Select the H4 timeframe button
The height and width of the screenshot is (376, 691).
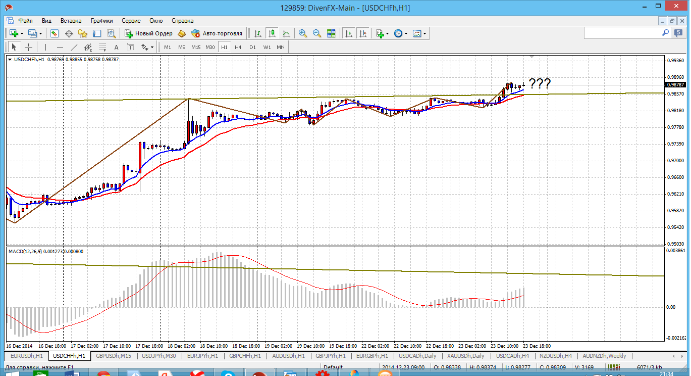(x=238, y=47)
